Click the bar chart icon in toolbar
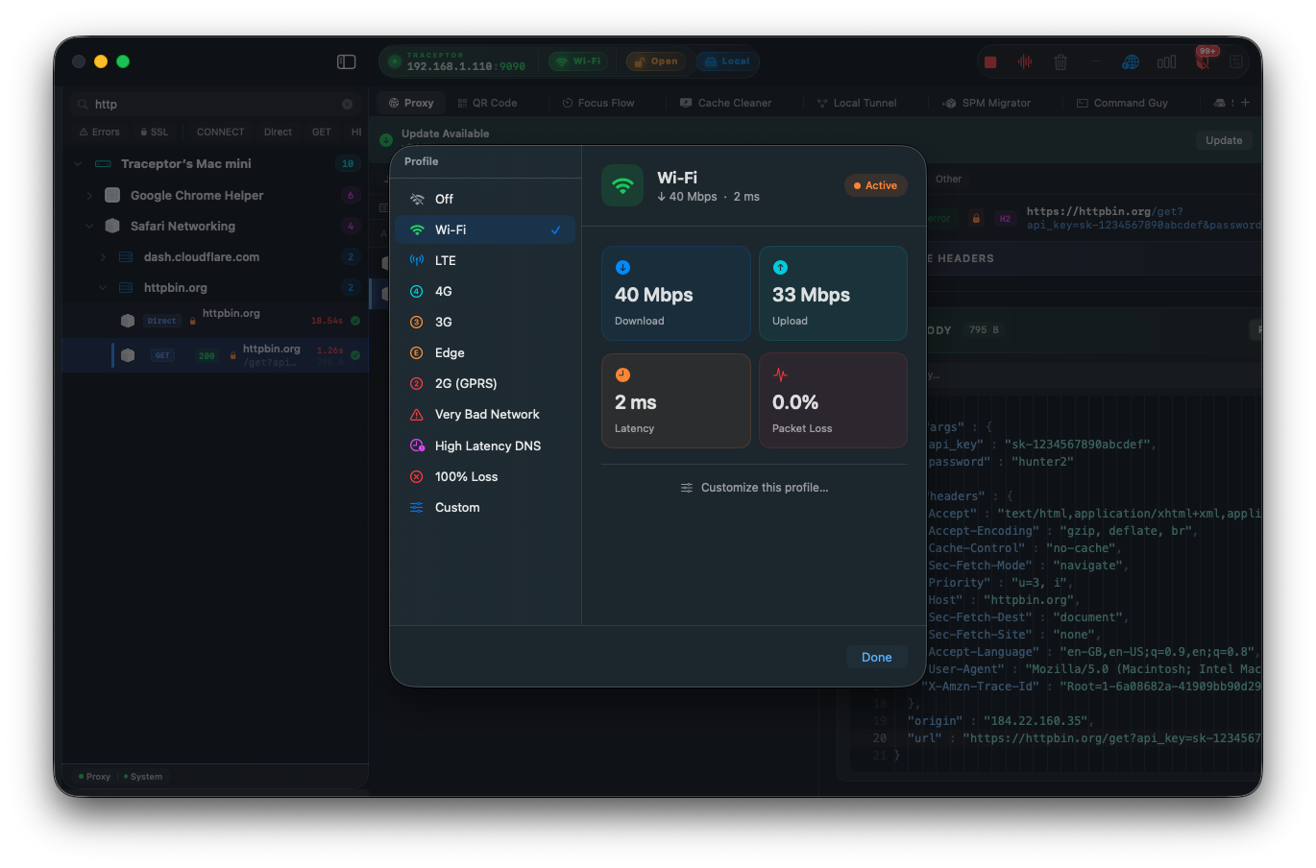The width and height of the screenshot is (1316, 868). (1166, 62)
